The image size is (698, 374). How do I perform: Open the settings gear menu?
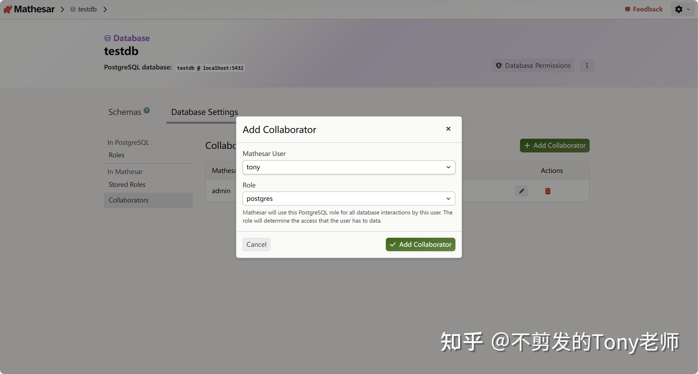point(679,9)
